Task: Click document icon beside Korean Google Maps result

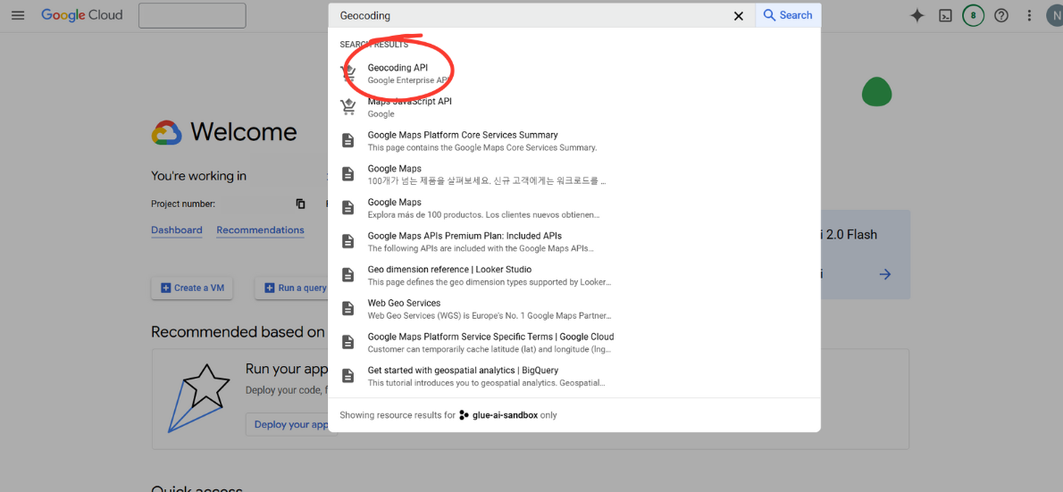Action: pos(347,174)
